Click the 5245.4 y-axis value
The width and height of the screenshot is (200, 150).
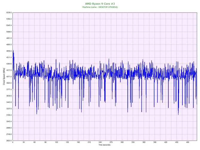(9, 25)
